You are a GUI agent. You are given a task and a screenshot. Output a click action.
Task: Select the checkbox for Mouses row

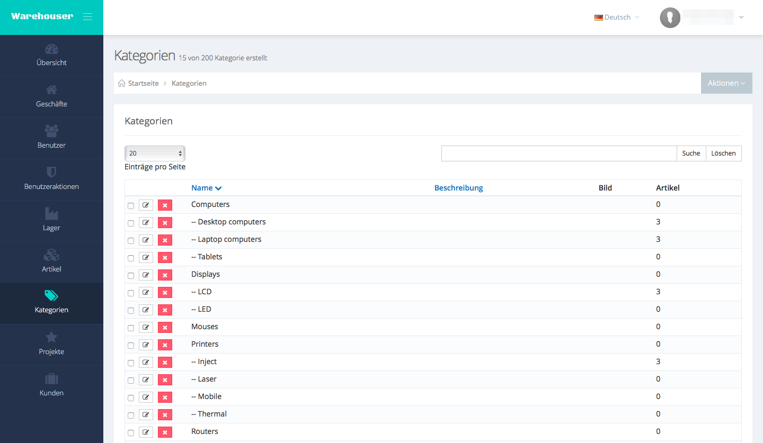[131, 328]
